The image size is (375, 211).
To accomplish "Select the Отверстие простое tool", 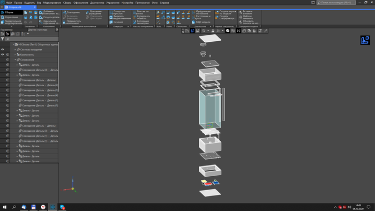I will pos(117,12).
